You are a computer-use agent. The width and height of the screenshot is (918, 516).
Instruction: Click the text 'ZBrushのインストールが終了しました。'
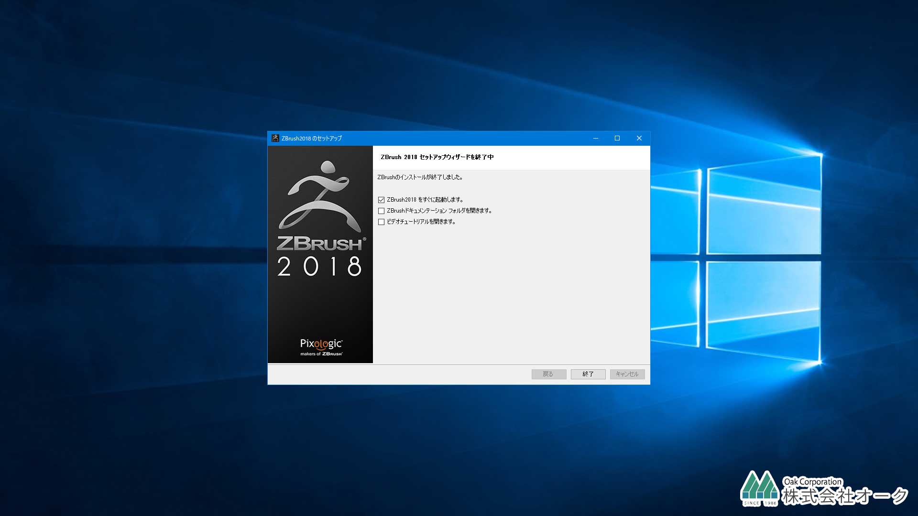click(x=420, y=177)
